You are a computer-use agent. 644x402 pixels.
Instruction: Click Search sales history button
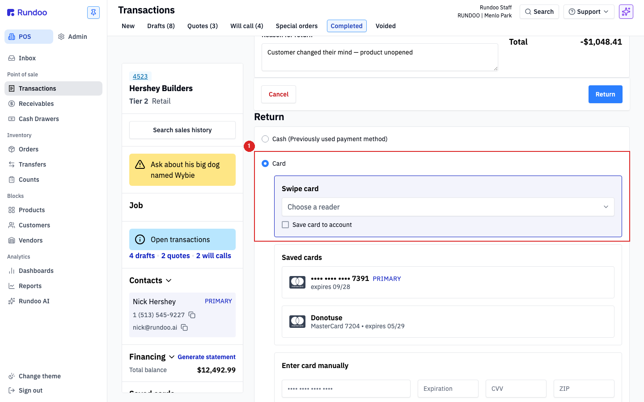coord(182,130)
